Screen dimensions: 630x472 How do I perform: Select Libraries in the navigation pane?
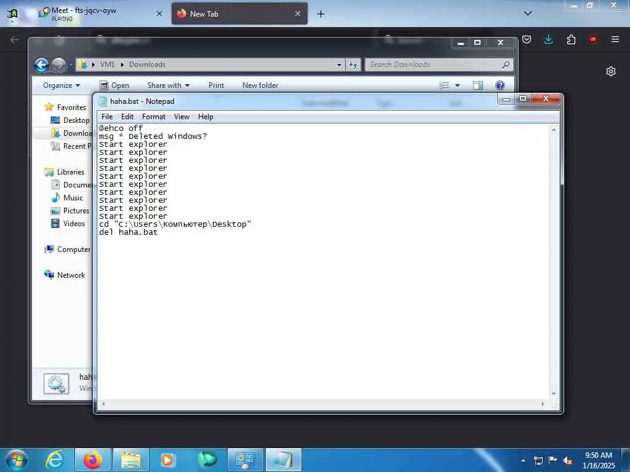click(x=65, y=172)
